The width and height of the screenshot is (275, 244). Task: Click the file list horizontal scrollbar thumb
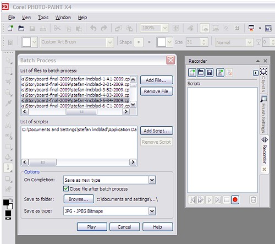[81, 112]
